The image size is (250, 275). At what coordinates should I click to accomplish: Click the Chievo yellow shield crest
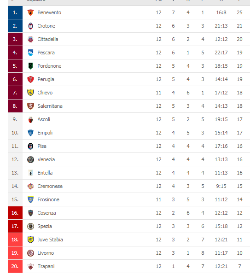click(30, 93)
